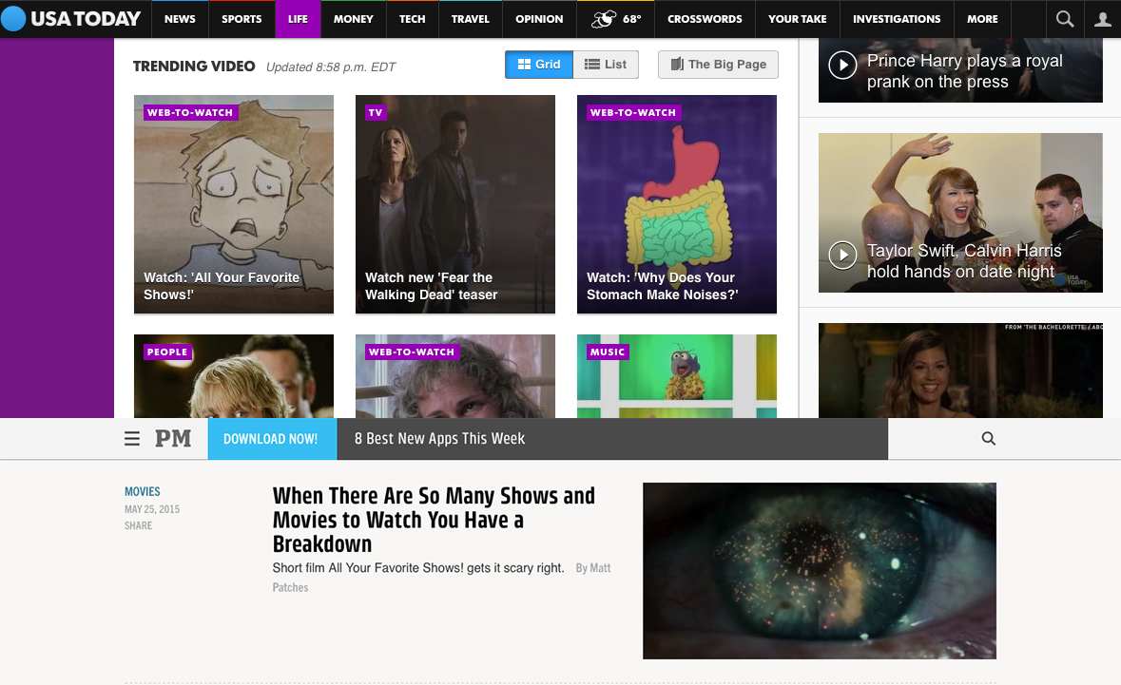Click the PM search magnifier icon

tap(988, 439)
